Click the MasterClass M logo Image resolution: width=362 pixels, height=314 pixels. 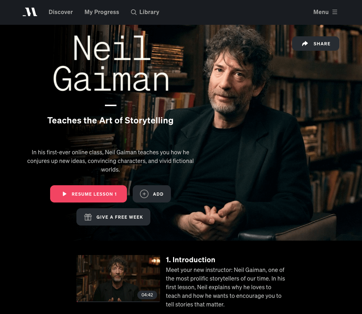click(x=30, y=12)
